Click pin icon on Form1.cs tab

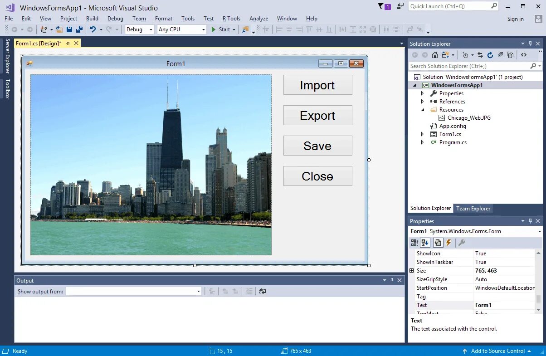point(68,43)
